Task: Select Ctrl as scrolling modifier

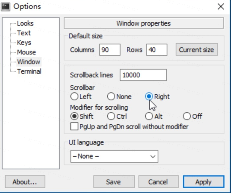Action: pos(117,116)
